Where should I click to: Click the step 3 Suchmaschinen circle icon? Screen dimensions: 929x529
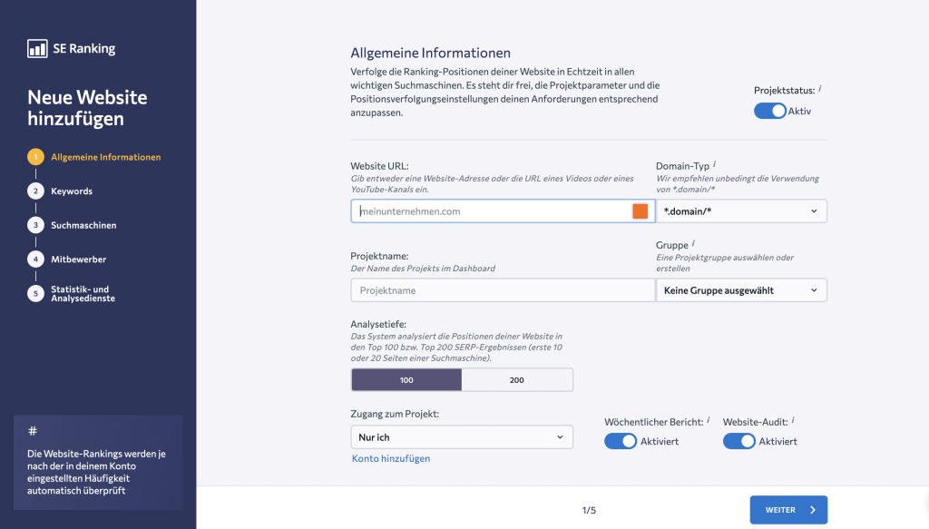pos(34,224)
